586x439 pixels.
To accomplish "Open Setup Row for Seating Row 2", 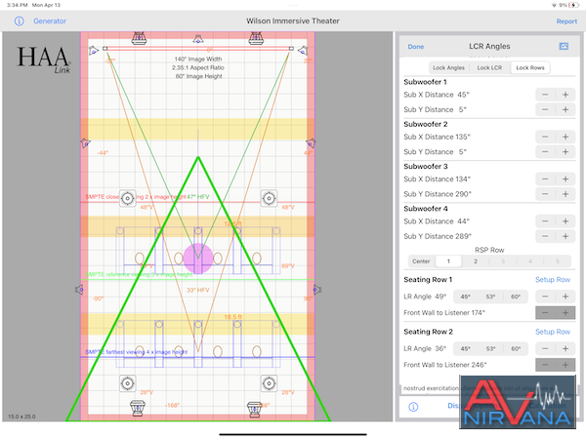I will coord(553,332).
